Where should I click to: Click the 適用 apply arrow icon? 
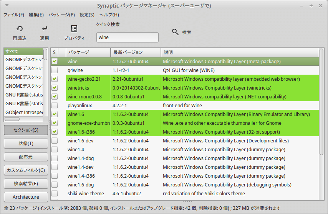click(x=44, y=29)
